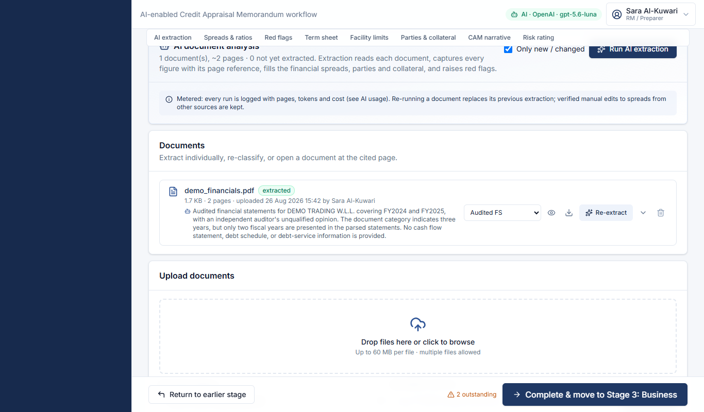Toggle the Only new / changed checkbox
The height and width of the screenshot is (412, 704).
coord(508,49)
